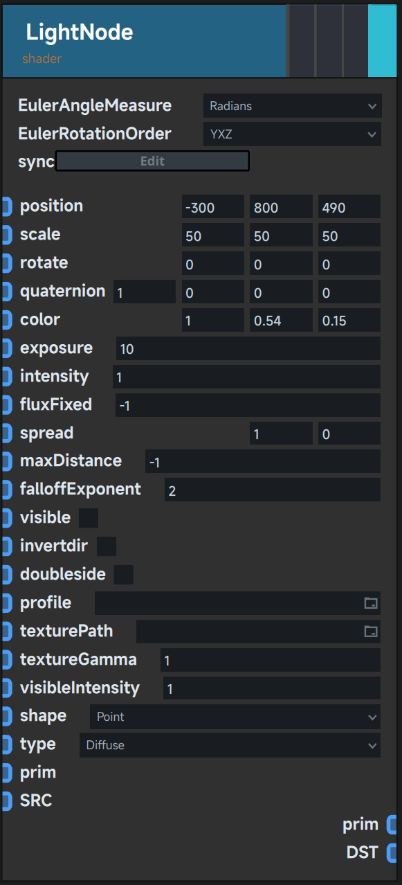Click the LightNode title header

tap(144, 40)
